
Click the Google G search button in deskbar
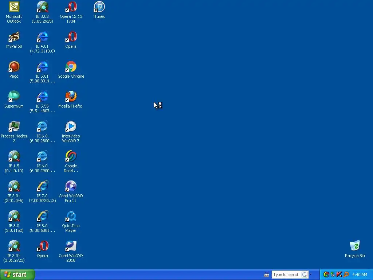[305, 275]
